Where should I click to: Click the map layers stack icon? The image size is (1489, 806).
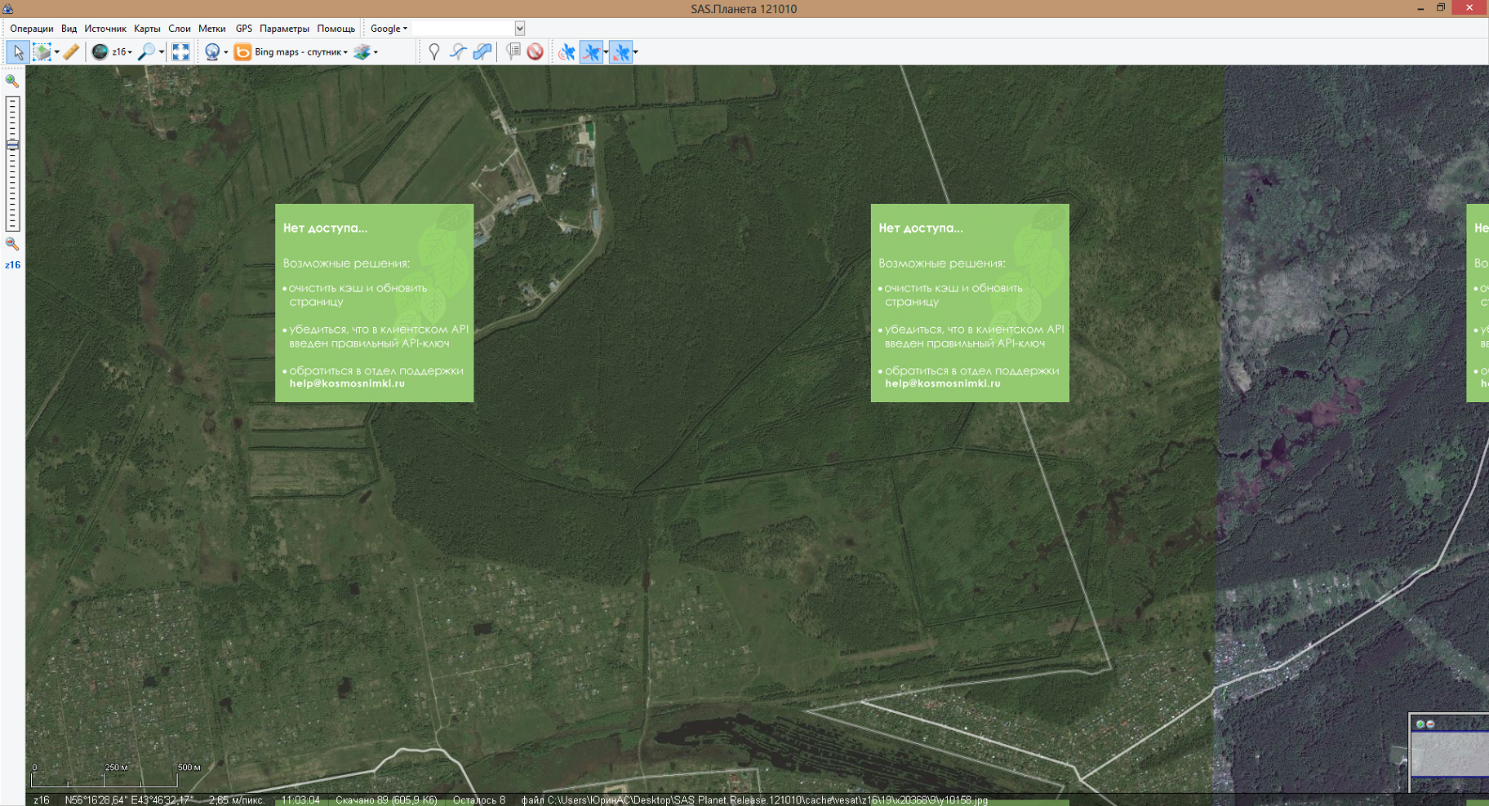(362, 52)
